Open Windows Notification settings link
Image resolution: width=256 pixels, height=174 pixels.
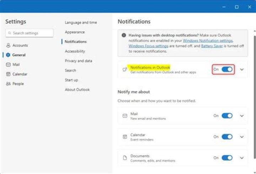(x=208, y=41)
